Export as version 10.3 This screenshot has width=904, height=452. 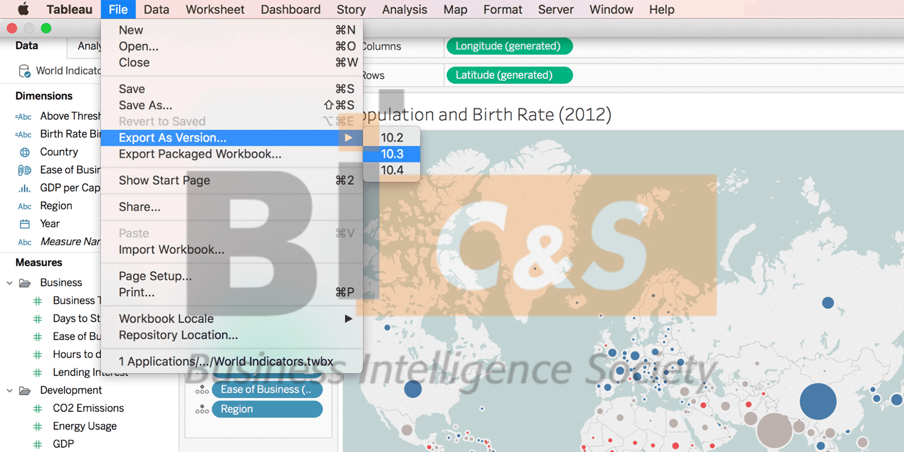coord(392,154)
